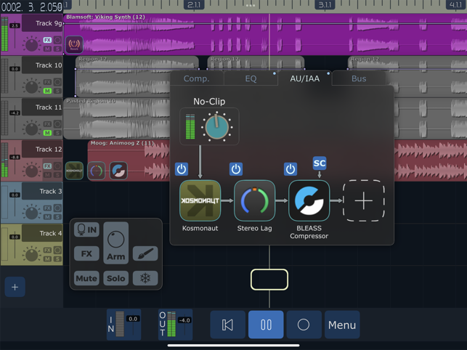Open the Menu button

(342, 325)
